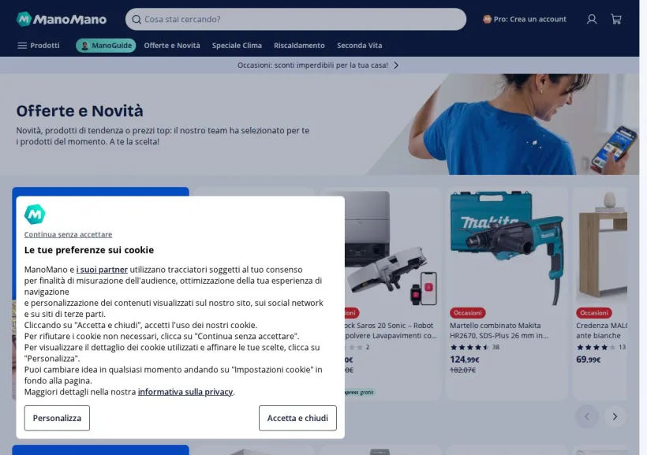647x455 pixels.
Task: Open Seconda Vita menu item
Action: point(359,46)
